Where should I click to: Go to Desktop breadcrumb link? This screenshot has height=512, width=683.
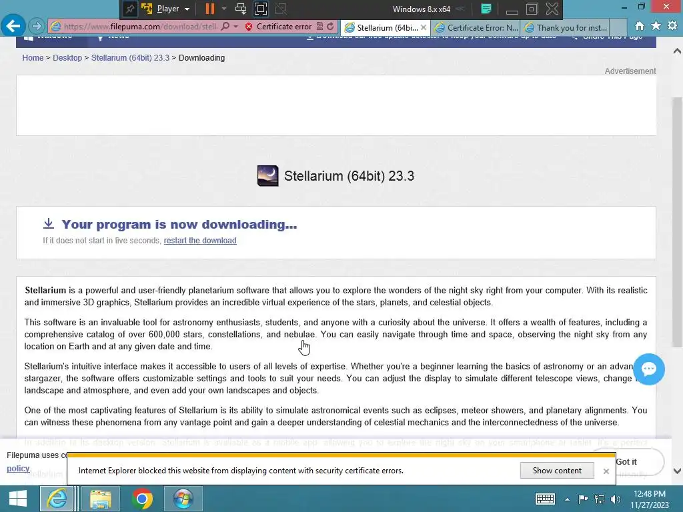[x=67, y=58]
